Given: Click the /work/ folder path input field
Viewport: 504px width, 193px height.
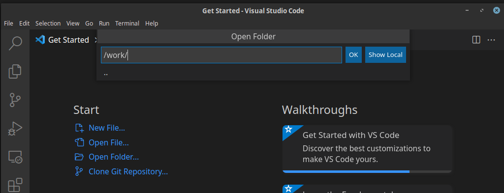Looking at the screenshot, I should click(x=221, y=55).
